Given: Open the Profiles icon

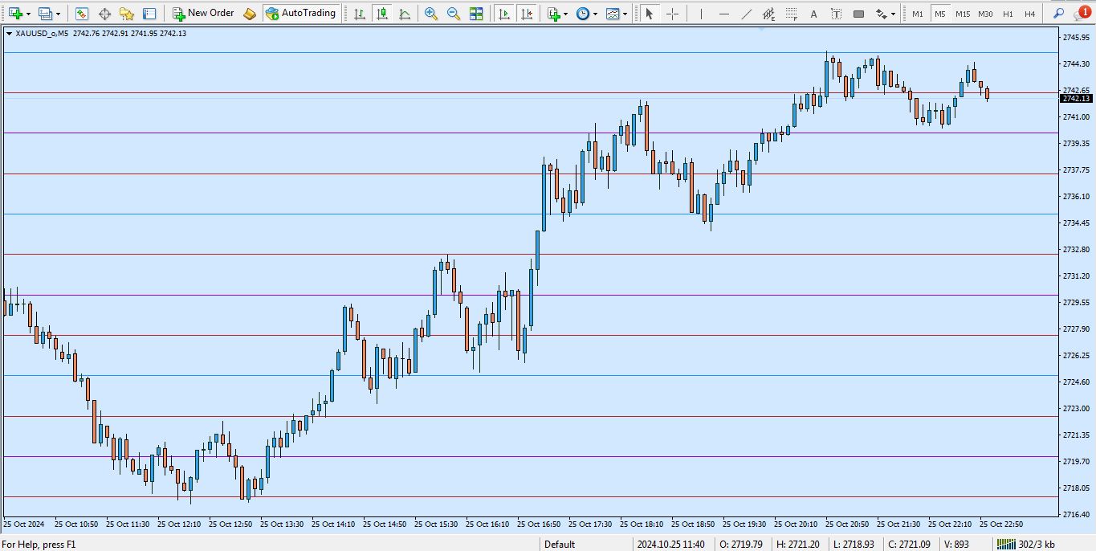Looking at the screenshot, I should click(x=46, y=14).
